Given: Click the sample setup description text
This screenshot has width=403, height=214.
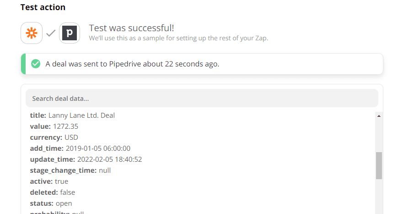Looking at the screenshot, I should point(178,38).
